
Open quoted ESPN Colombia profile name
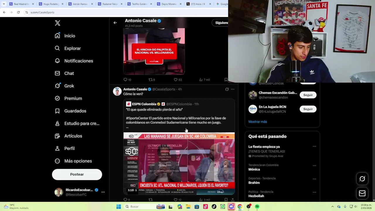click(x=144, y=104)
